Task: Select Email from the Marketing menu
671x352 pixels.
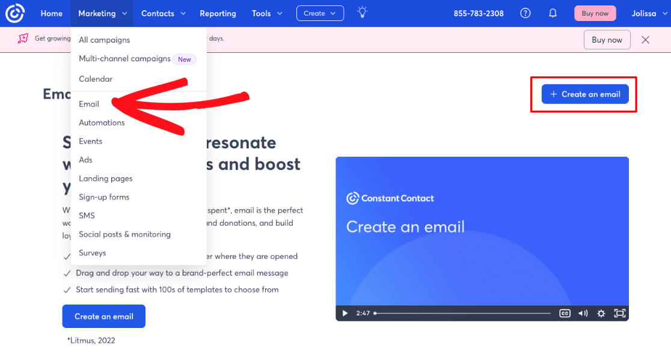Action: click(x=88, y=103)
